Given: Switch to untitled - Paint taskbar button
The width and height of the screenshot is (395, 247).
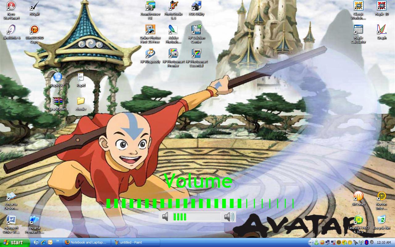Looking at the screenshot, I should coord(136,242).
